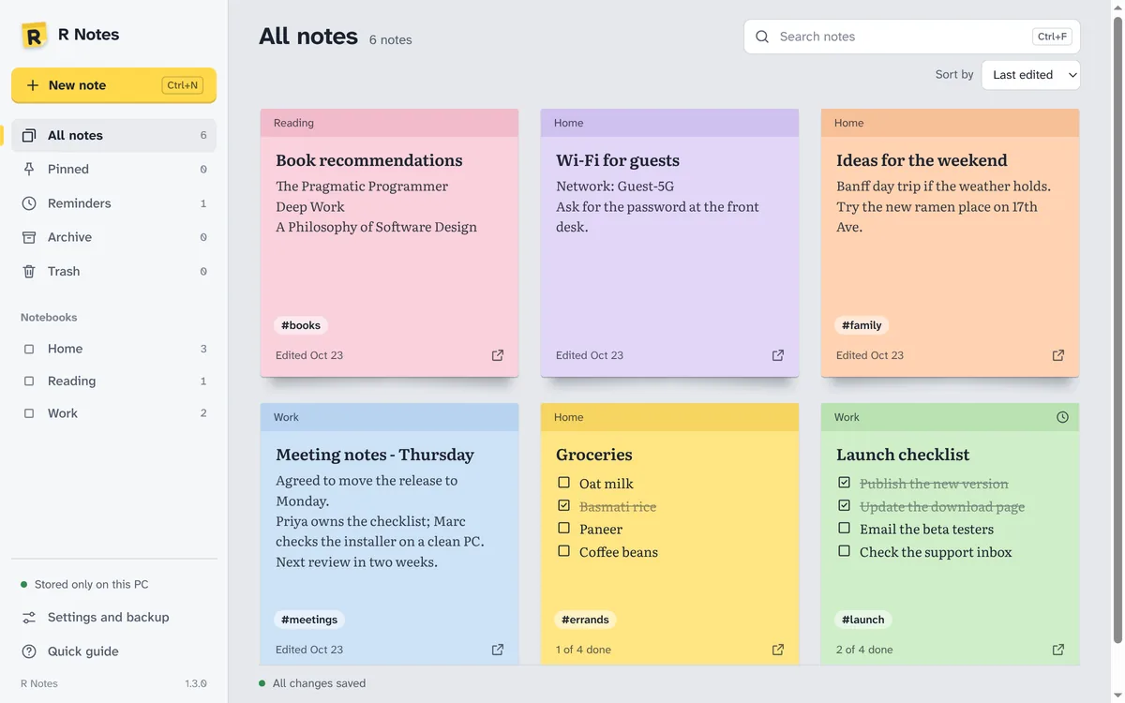1125x703 pixels.
Task: Click the reminder clock on Launch checklist
Action: [1062, 417]
